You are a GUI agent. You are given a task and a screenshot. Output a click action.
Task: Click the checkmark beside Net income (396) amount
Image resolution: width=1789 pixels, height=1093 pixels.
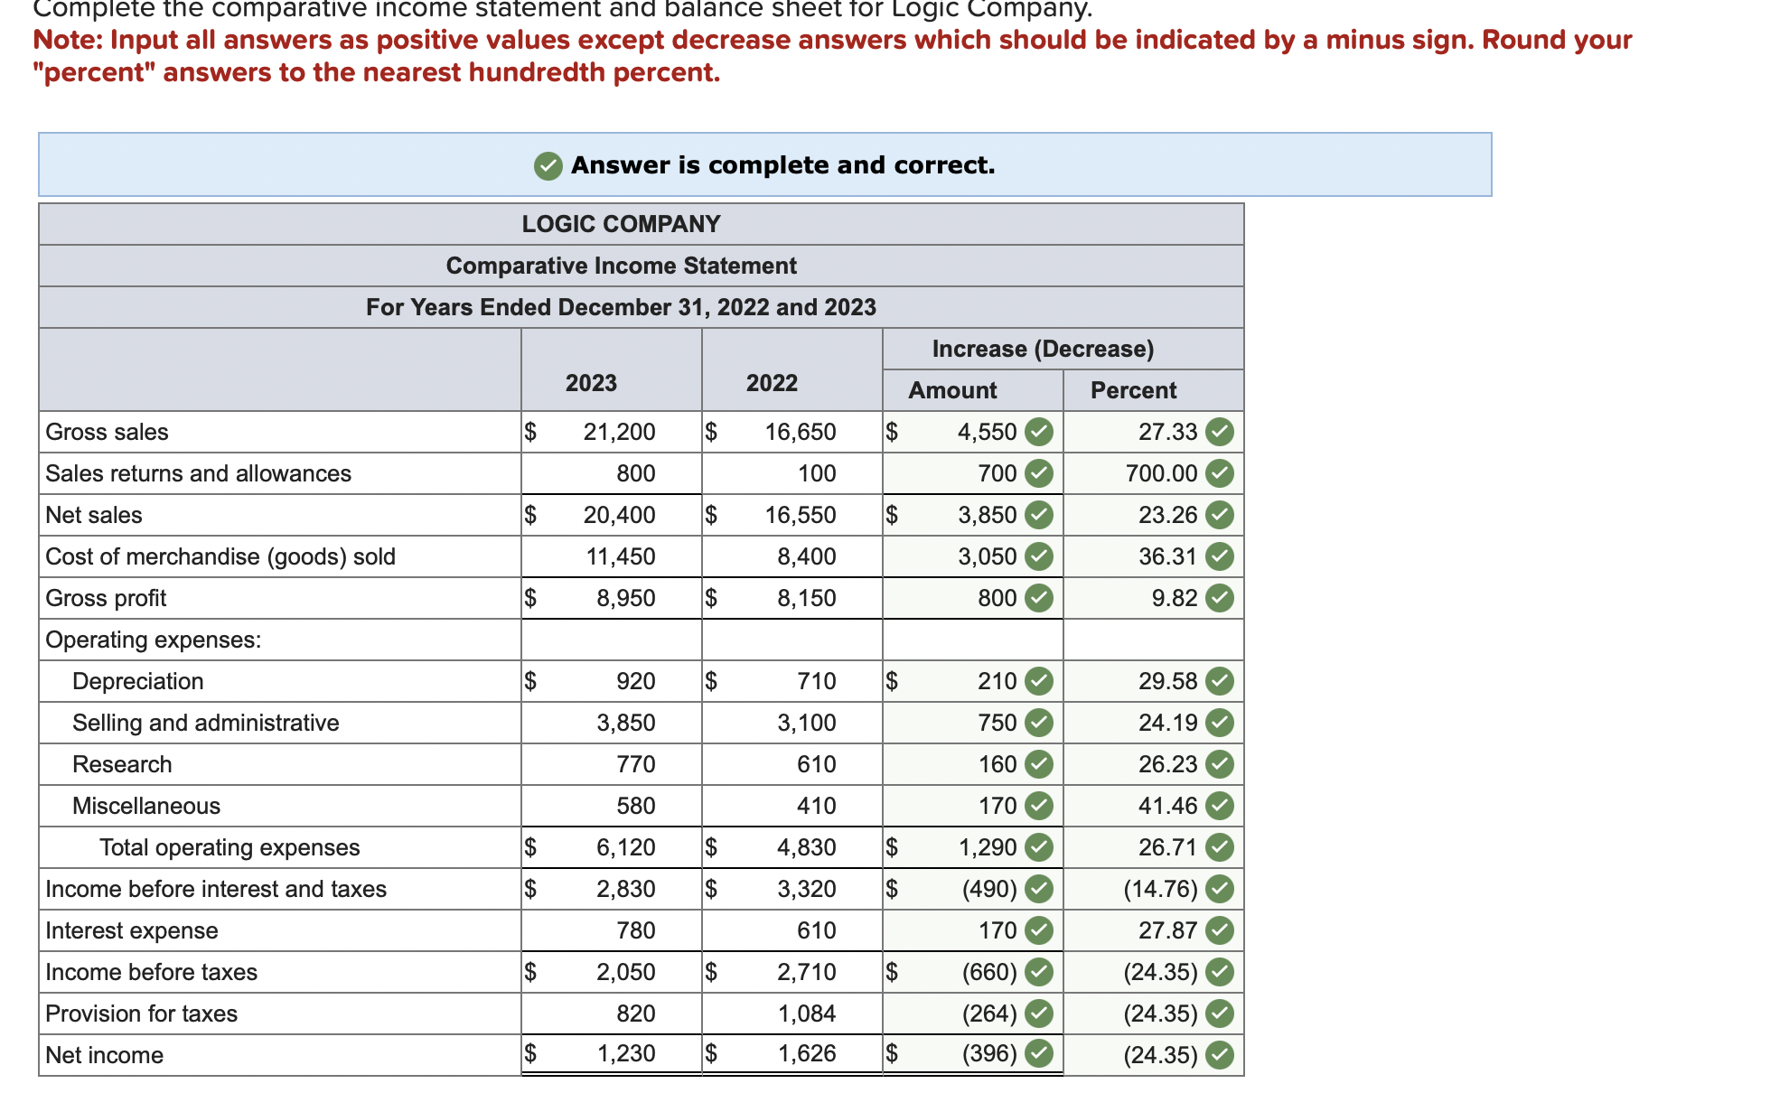click(x=1037, y=1054)
